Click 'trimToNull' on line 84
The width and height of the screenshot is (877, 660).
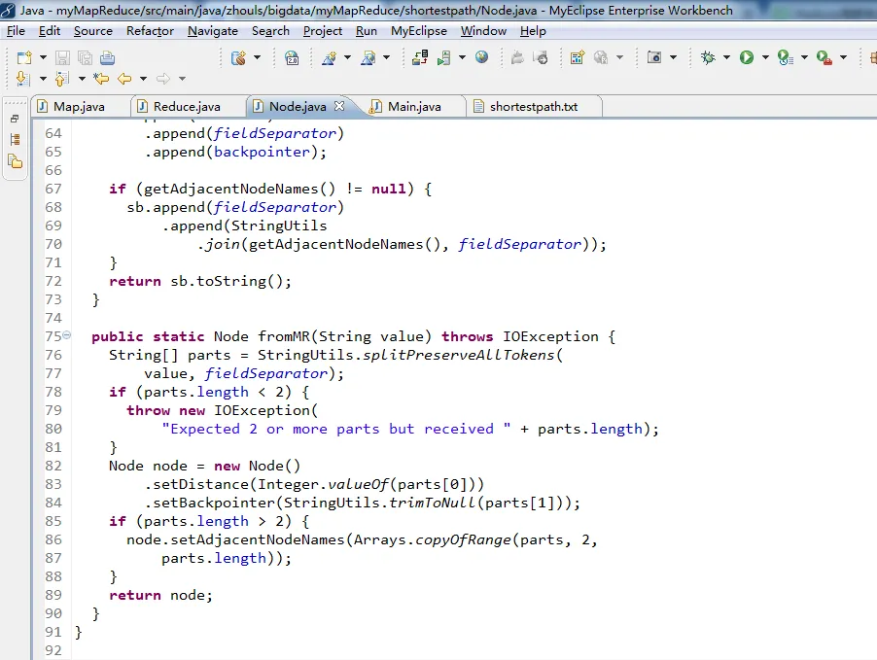(x=432, y=503)
